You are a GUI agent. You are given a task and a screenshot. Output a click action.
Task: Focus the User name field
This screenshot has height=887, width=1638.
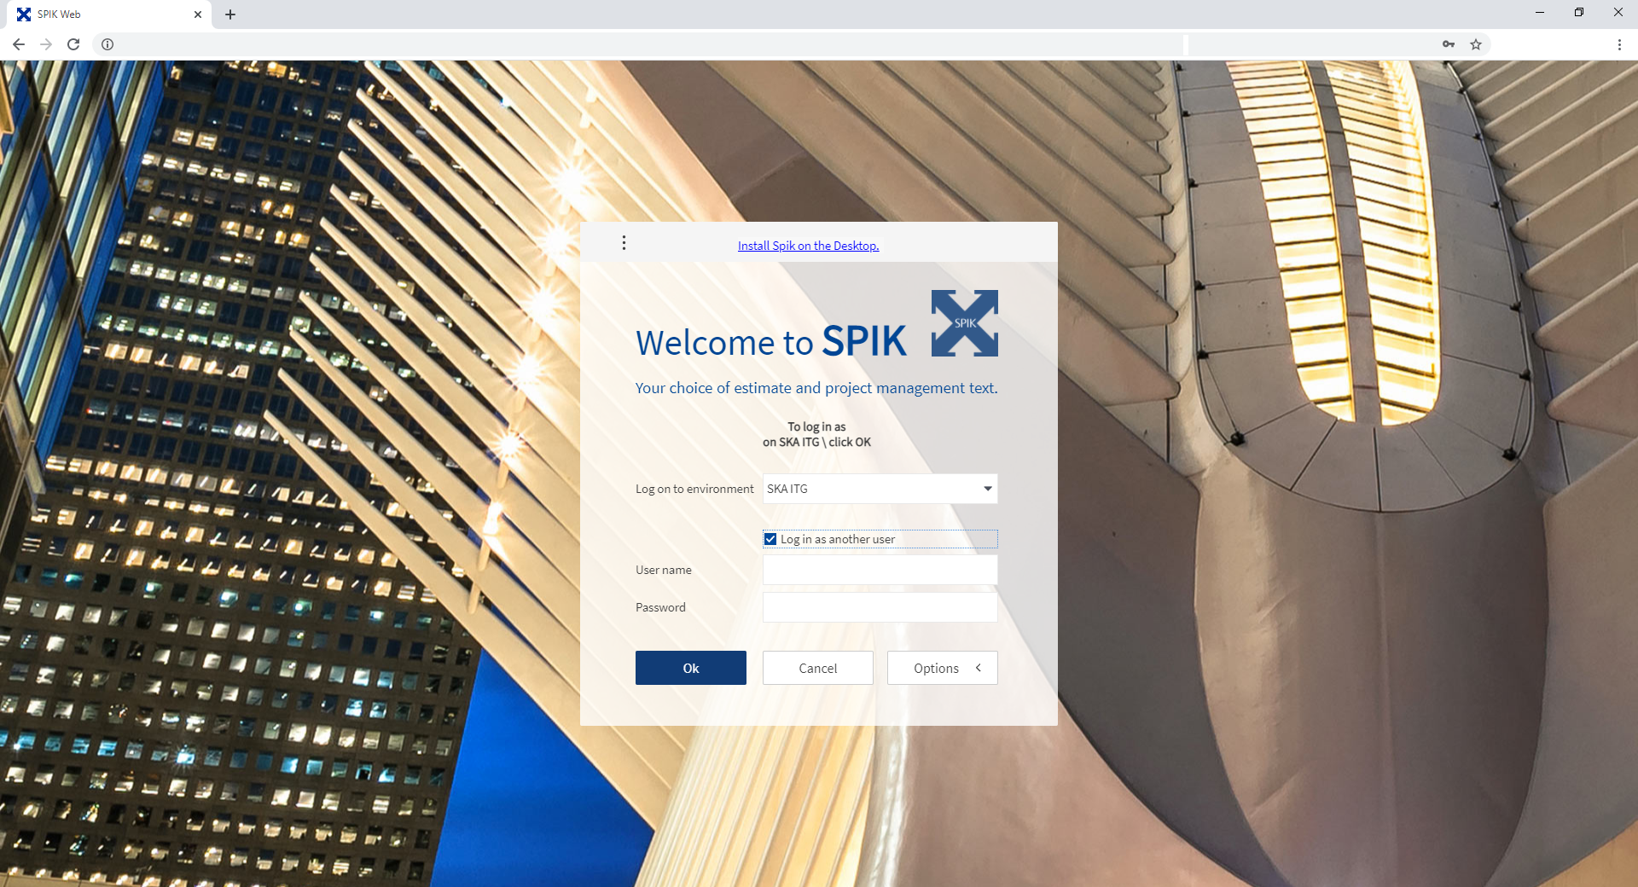click(880, 570)
